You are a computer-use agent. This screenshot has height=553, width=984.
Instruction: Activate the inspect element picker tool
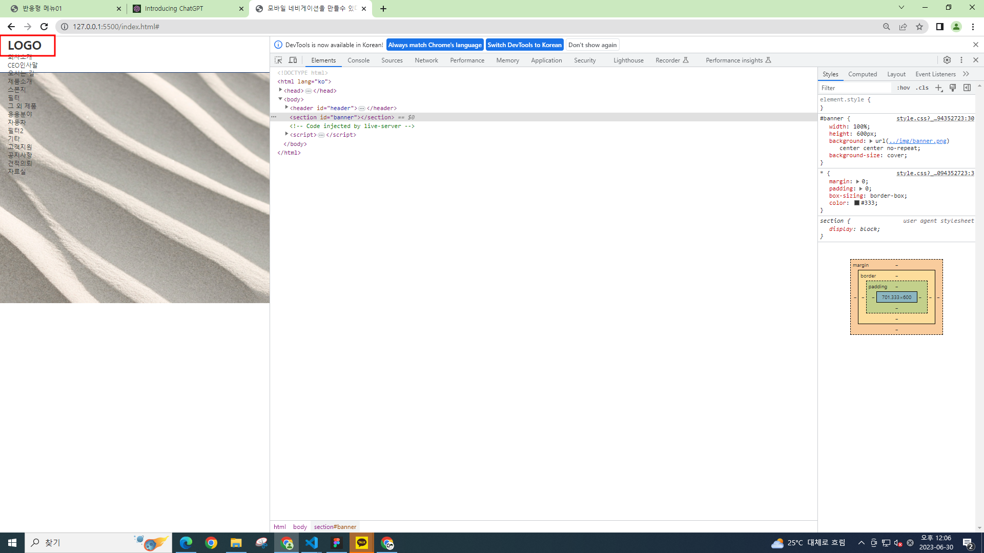(x=278, y=60)
